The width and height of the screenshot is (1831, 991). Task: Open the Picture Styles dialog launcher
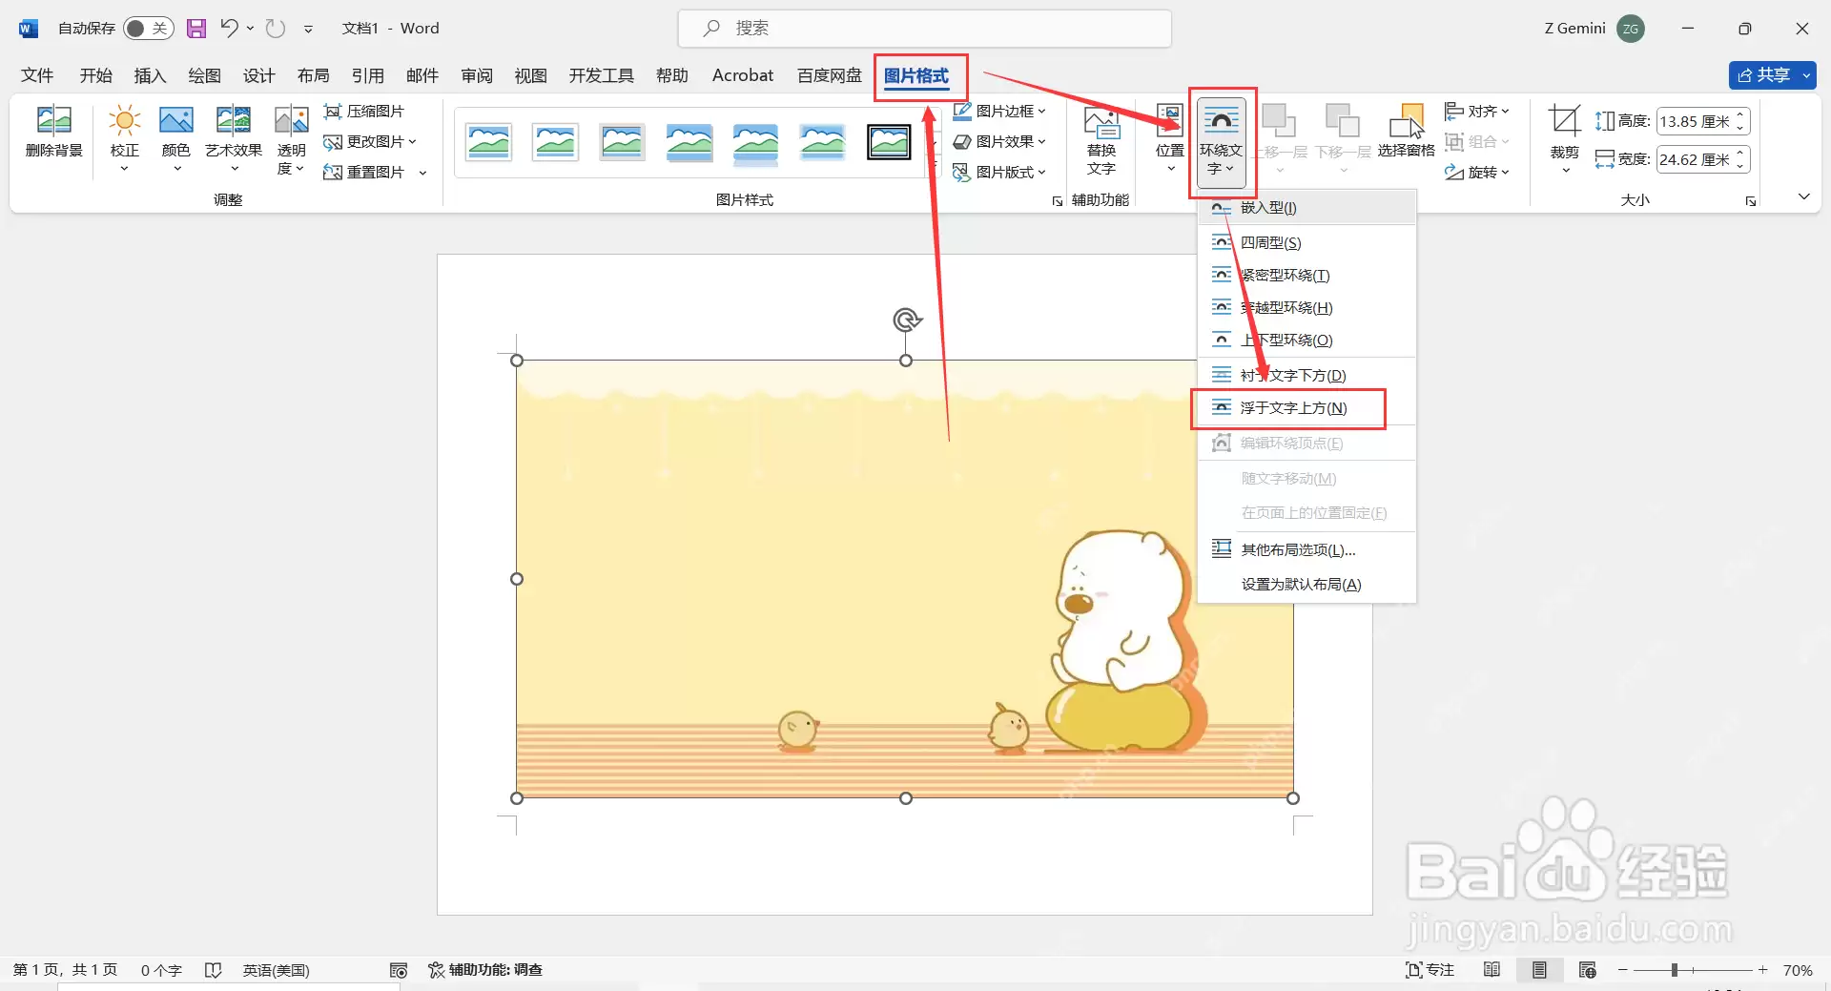tap(1057, 201)
